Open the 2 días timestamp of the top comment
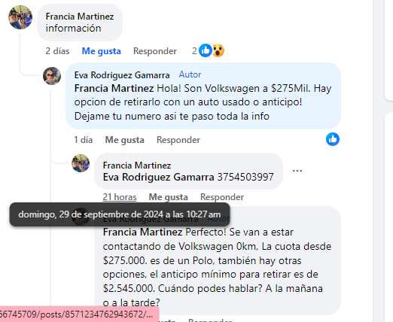This screenshot has width=393, height=322. [57, 51]
